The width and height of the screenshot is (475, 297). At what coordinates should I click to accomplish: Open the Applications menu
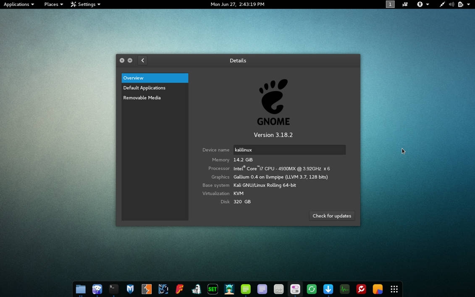tap(18, 4)
